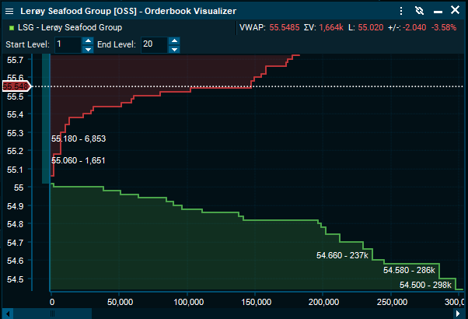Click the horizontal scrollbar thumb
This screenshot has height=319, width=468.
[53, 313]
